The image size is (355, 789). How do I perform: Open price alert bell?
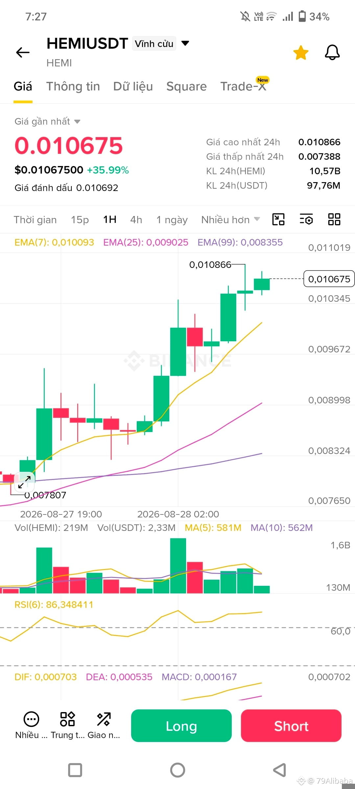[x=332, y=53]
